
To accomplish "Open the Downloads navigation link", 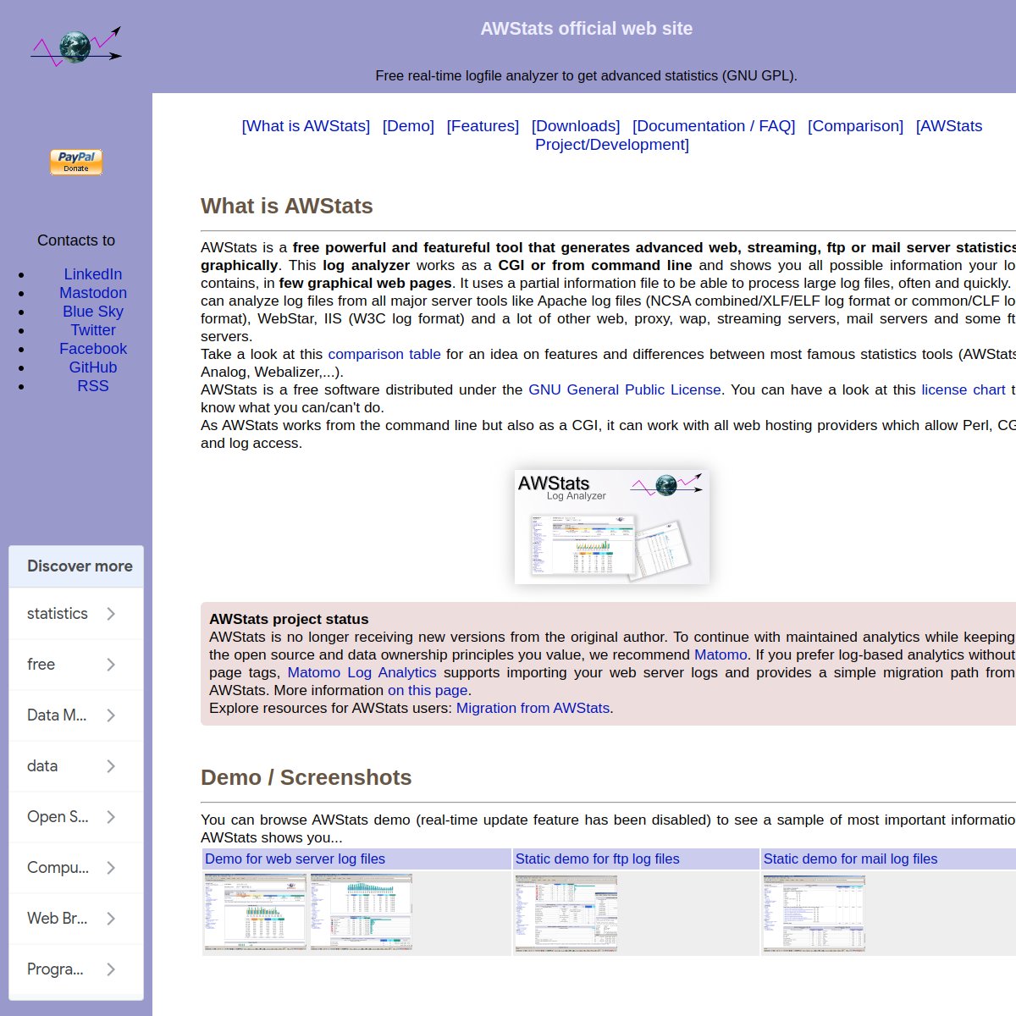I will click(x=576, y=126).
